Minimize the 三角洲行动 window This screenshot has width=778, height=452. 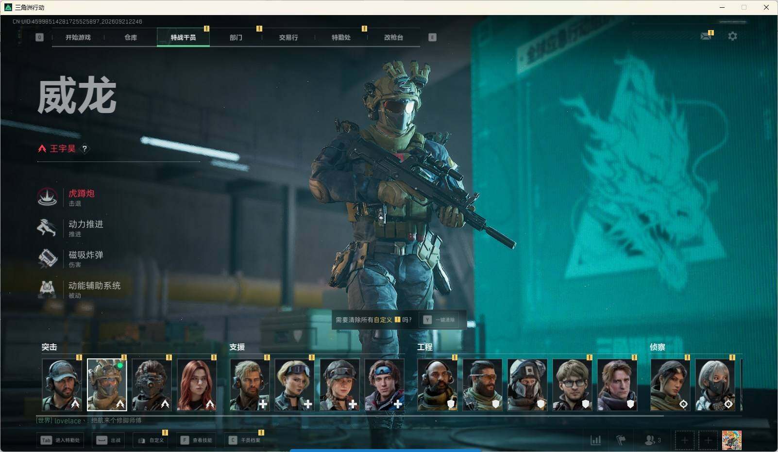[722, 7]
